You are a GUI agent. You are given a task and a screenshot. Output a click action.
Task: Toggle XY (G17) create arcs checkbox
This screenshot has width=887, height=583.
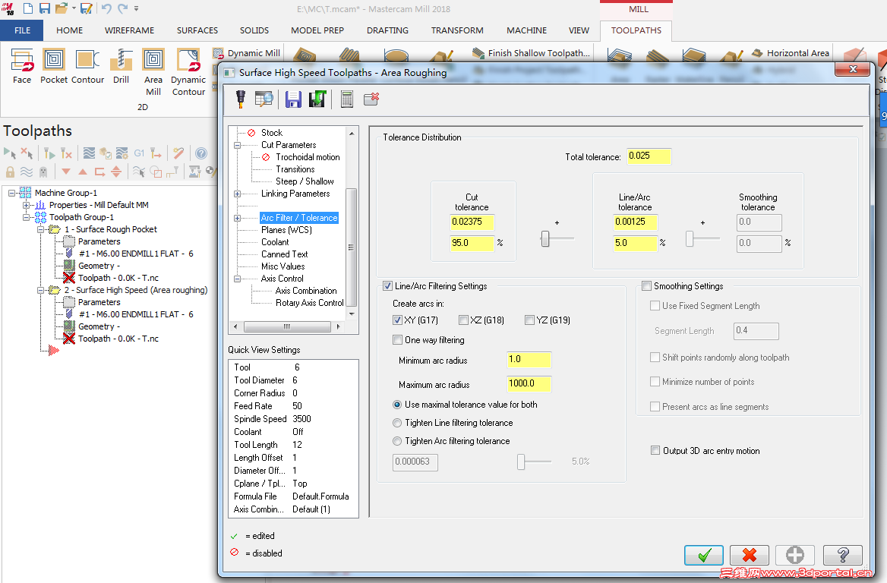[398, 320]
